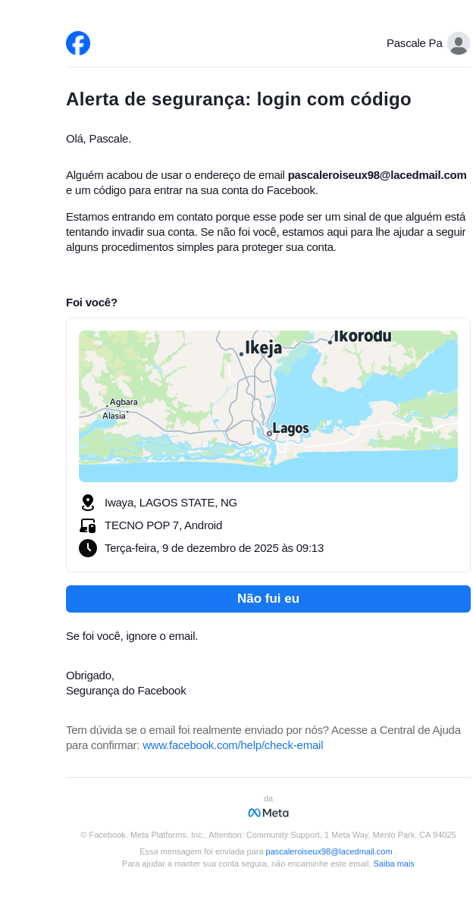Image resolution: width=473 pixels, height=906 pixels.
Task: Click the Agbara label on the map
Action: [x=124, y=402]
